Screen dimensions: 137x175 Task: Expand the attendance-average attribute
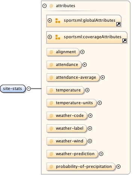[x=102, y=77]
